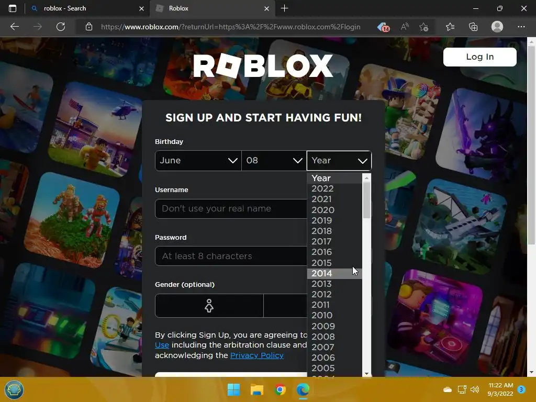Choose 2005 from the year list
Image resolution: width=536 pixels, height=402 pixels.
pyautogui.click(x=334, y=368)
